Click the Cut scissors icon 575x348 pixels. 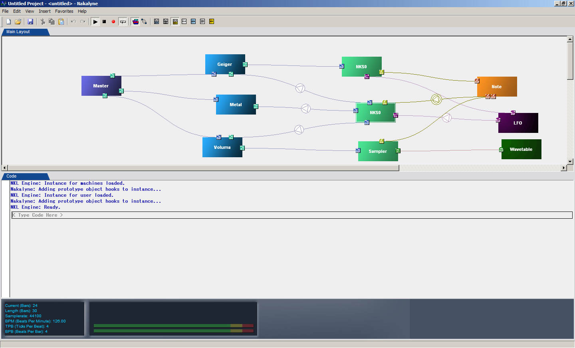43,22
